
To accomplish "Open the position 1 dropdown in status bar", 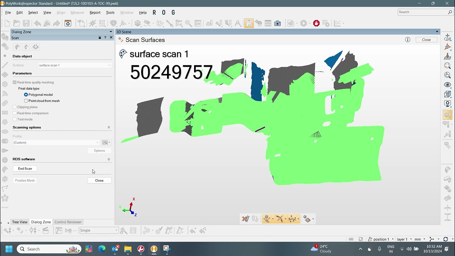I will click(381, 239).
